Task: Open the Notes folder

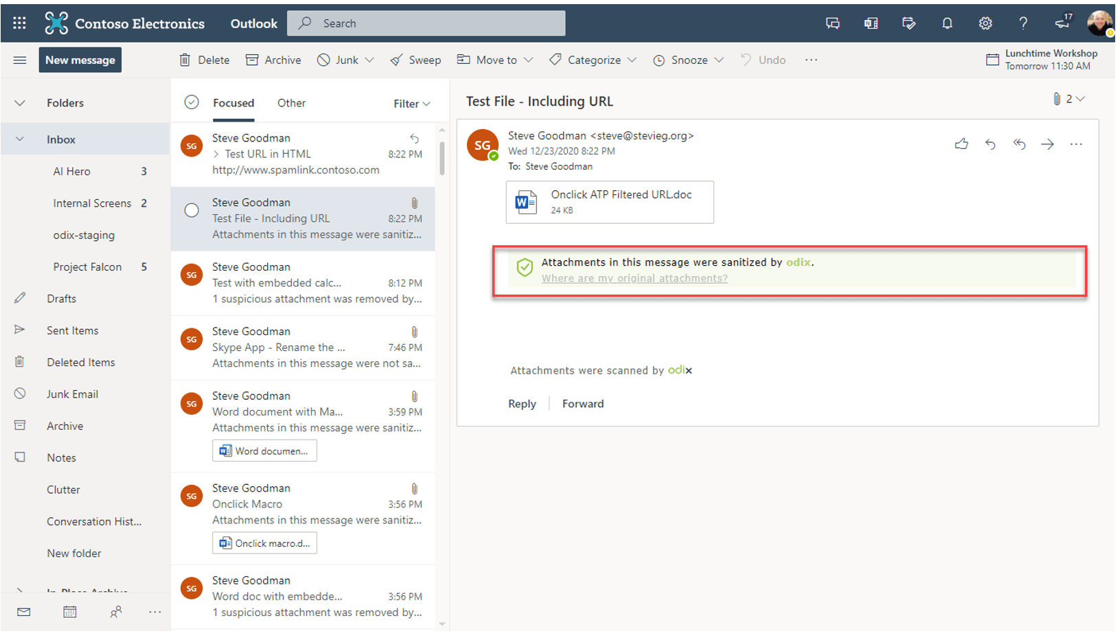Action: click(85, 458)
